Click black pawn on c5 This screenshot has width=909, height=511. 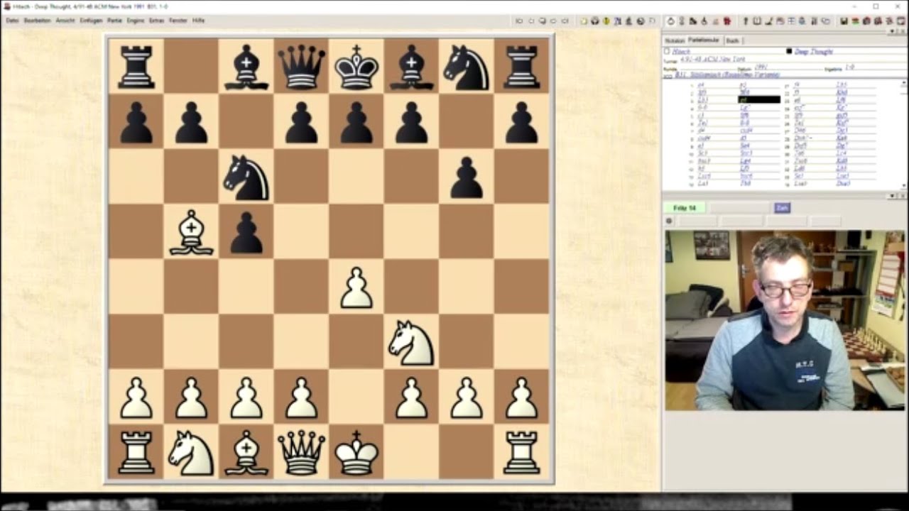coord(246,232)
